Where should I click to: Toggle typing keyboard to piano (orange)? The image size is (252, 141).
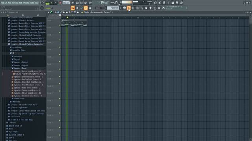tap(73, 8)
